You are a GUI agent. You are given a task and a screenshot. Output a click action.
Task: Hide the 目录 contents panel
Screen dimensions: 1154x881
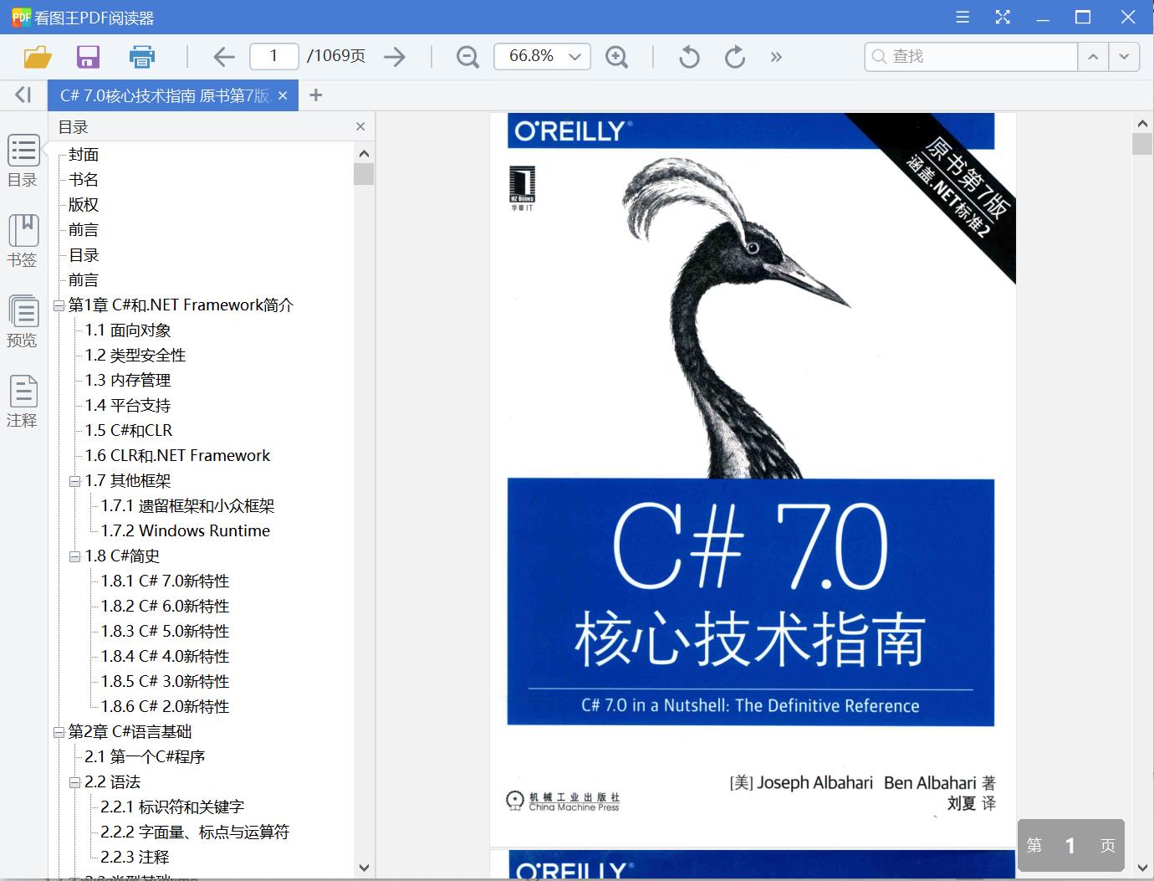(x=360, y=126)
